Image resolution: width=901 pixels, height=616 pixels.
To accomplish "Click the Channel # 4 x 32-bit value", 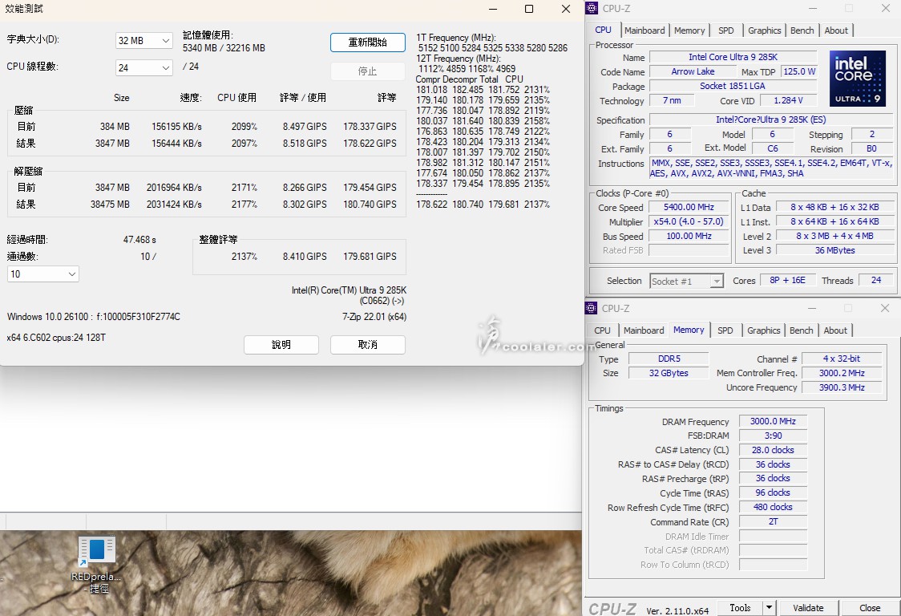I will point(841,359).
